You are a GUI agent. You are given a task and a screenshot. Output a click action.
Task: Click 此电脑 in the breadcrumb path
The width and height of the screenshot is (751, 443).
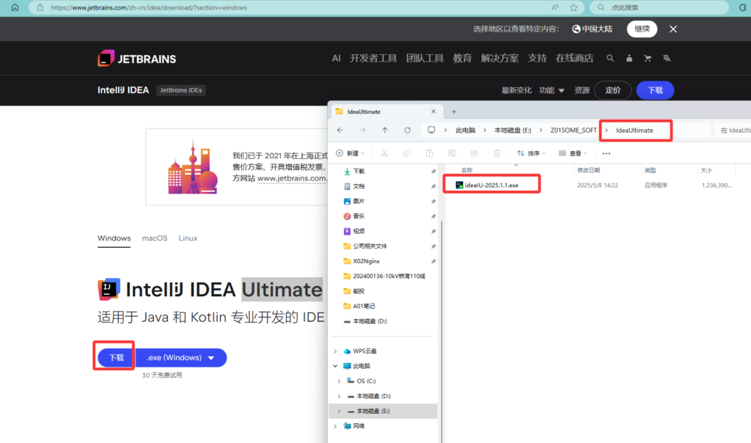pyautogui.click(x=465, y=131)
